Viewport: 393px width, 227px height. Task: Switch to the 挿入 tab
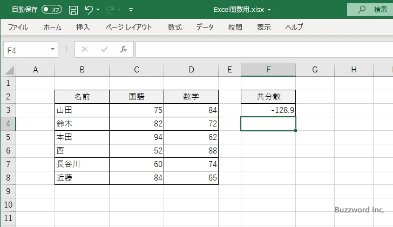83,27
